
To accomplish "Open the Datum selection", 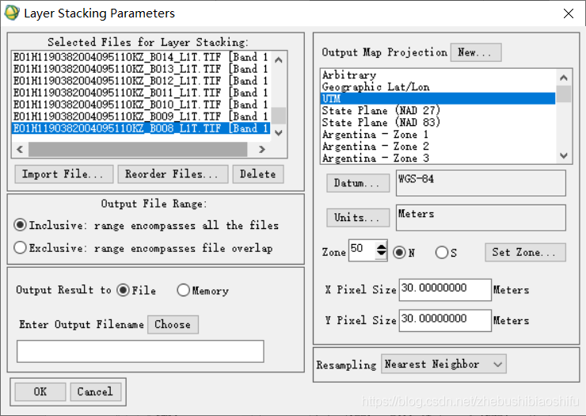I will [x=358, y=183].
